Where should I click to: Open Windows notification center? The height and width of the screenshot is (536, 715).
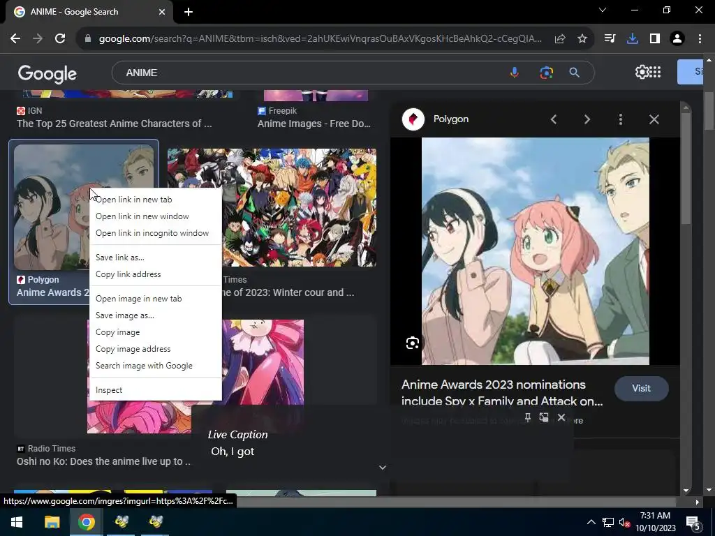tap(693, 523)
